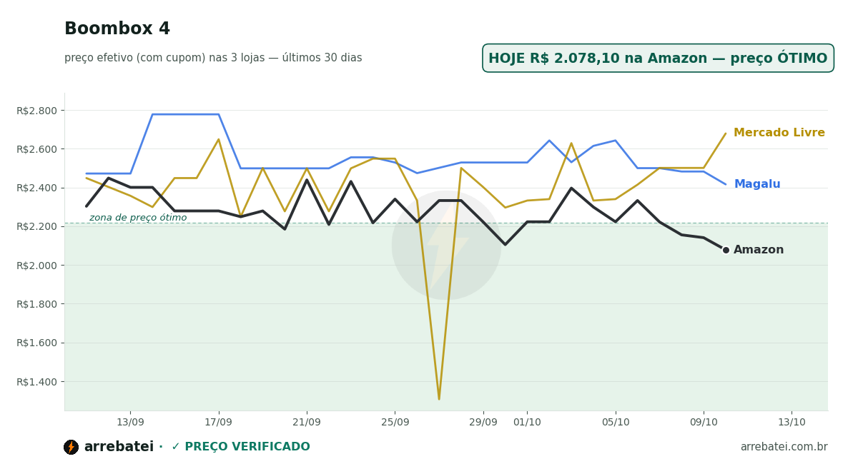Click the 09/10 date tick label

[704, 423]
